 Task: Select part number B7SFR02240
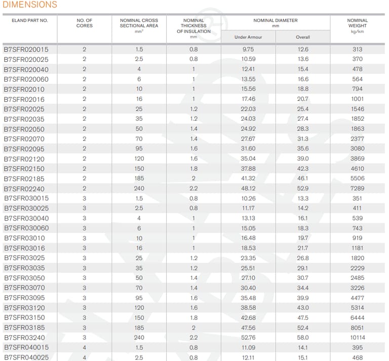click(24, 189)
